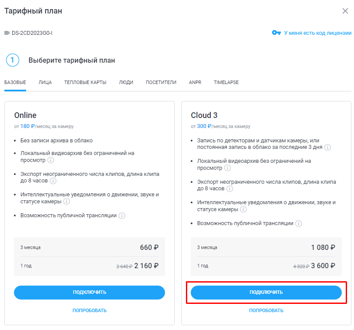Click info icon beside Online clip export

(53, 181)
